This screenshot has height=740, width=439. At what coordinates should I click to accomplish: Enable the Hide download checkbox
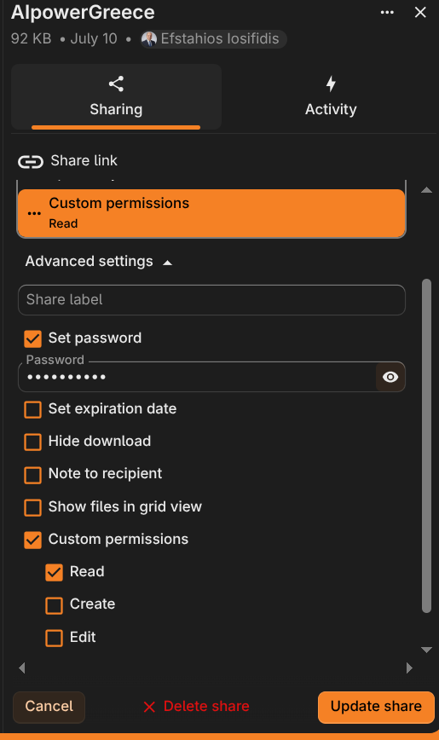(x=32, y=442)
